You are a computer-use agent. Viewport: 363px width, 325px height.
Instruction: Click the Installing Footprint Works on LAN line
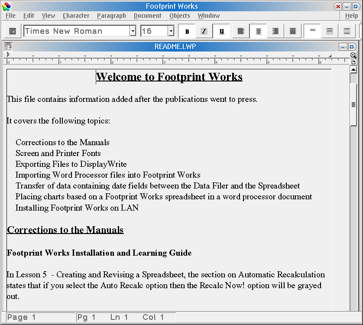77,208
